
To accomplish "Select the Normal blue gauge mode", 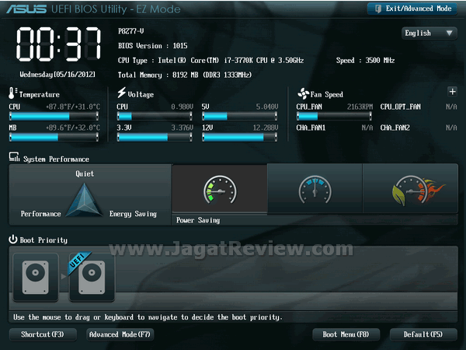I will [315, 189].
